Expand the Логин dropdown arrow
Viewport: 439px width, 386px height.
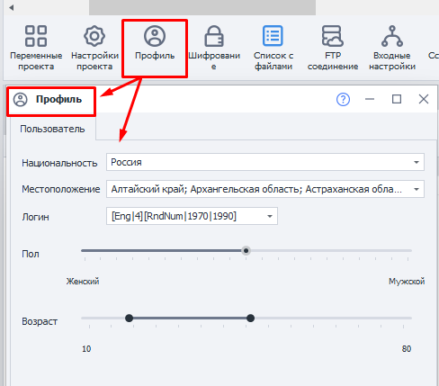pos(270,216)
